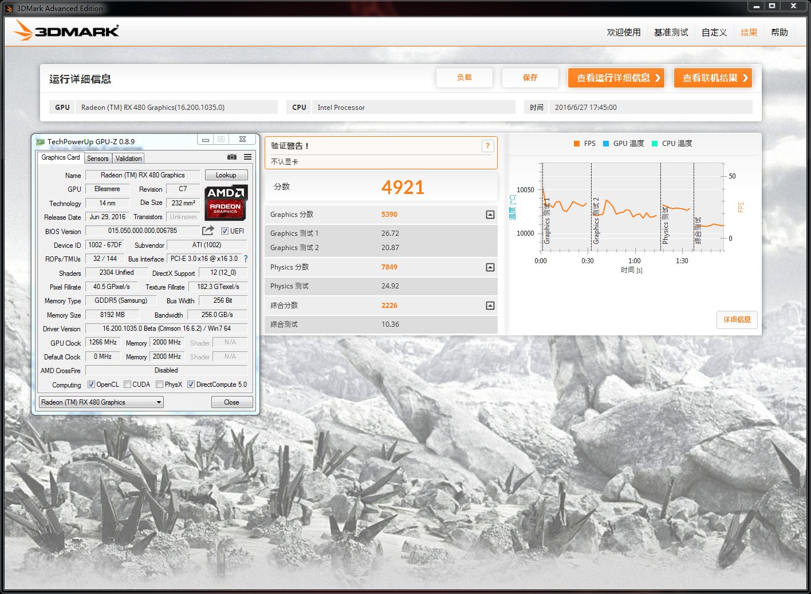The image size is (811, 594).
Task: Enable the CUDA checkbox
Action: pos(127,384)
